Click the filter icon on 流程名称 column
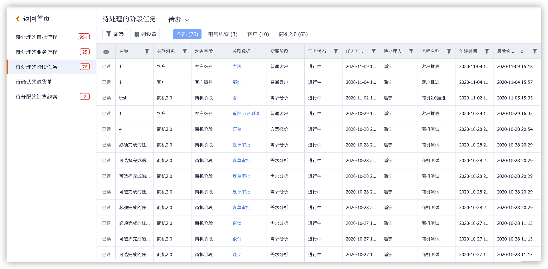The width and height of the screenshot is (548, 269). click(449, 51)
